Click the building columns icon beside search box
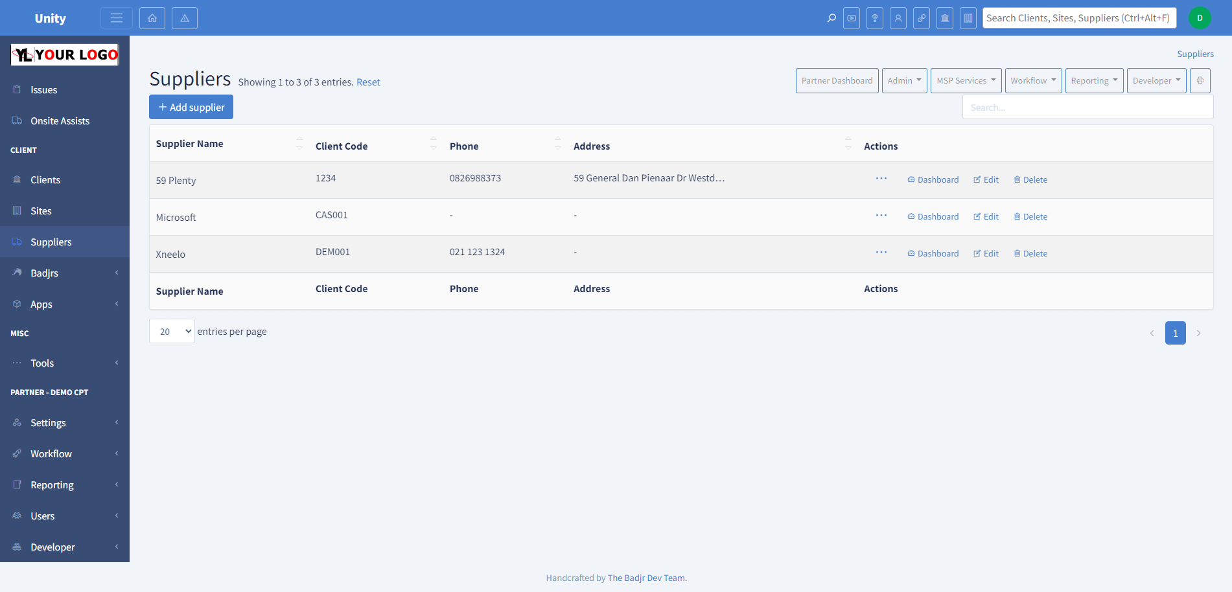Image resolution: width=1232 pixels, height=592 pixels. (968, 18)
